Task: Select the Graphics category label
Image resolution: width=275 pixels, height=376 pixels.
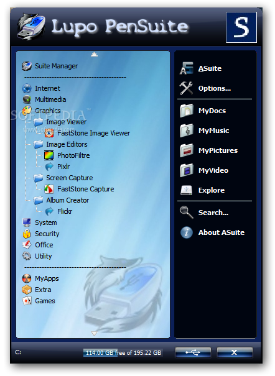Action: [48, 111]
